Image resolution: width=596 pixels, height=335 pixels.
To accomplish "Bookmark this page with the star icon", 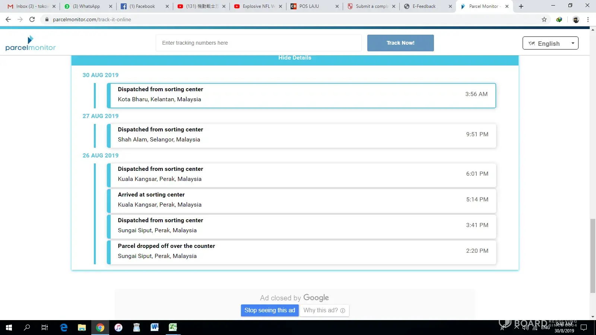I will click(544, 19).
